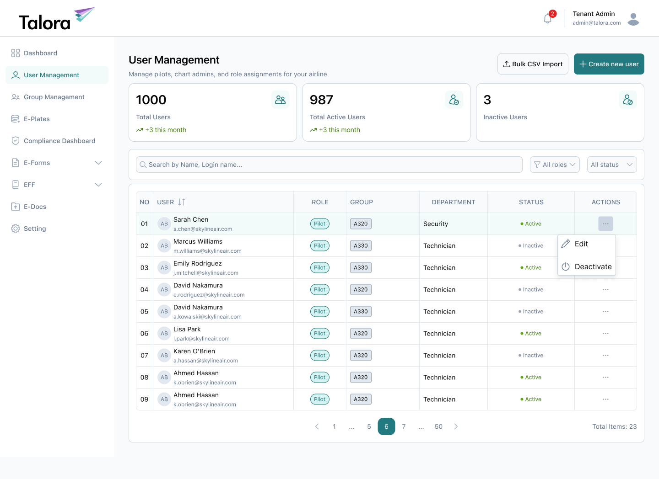Click Sarah Chen's AB avatar
The height and width of the screenshot is (479, 659).
(x=164, y=224)
